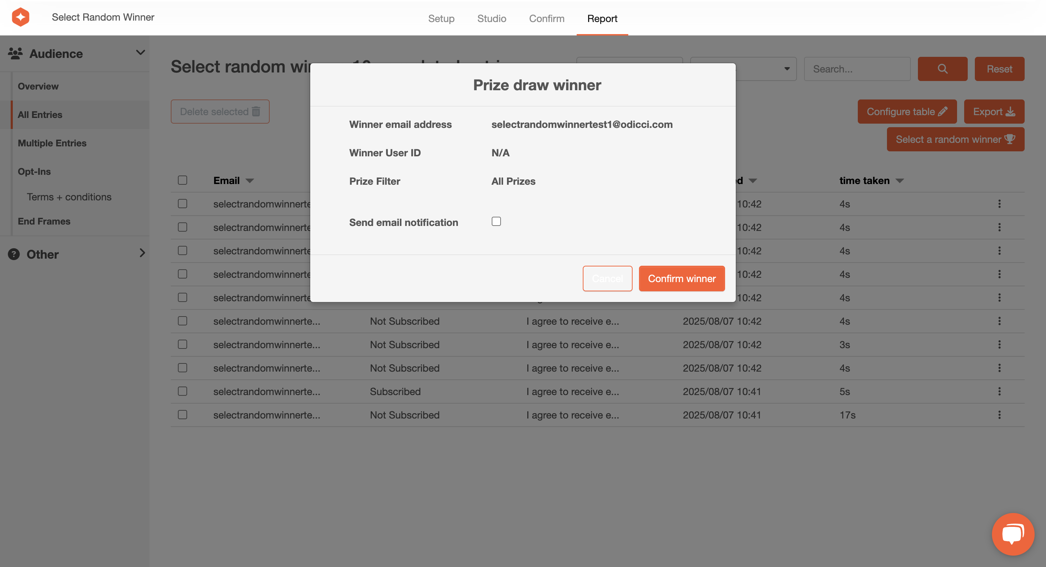Check the row for the Subscribed entry
1046x567 pixels.
point(182,391)
